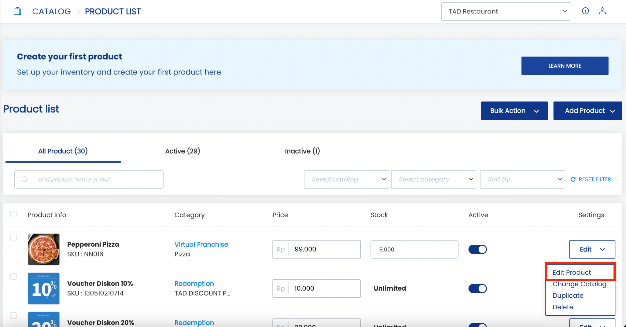The image size is (626, 327).
Task: Click the Pepperoni Pizza price field
Action: click(316, 249)
